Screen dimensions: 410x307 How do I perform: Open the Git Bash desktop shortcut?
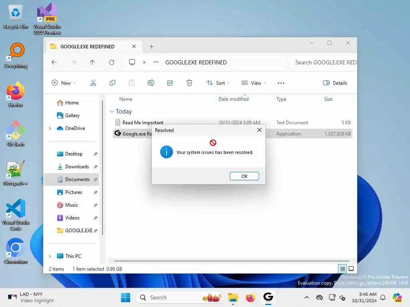click(16, 134)
